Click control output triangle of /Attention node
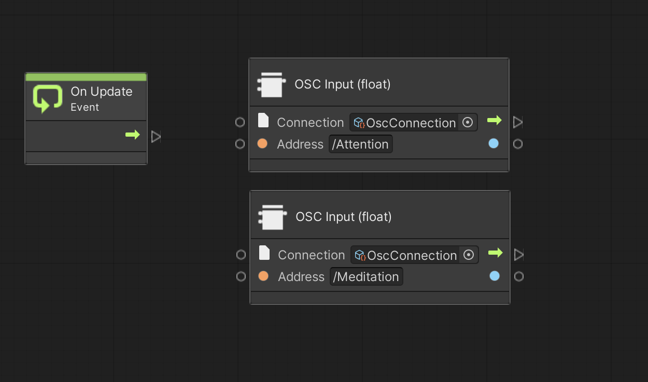648x382 pixels. (x=518, y=122)
